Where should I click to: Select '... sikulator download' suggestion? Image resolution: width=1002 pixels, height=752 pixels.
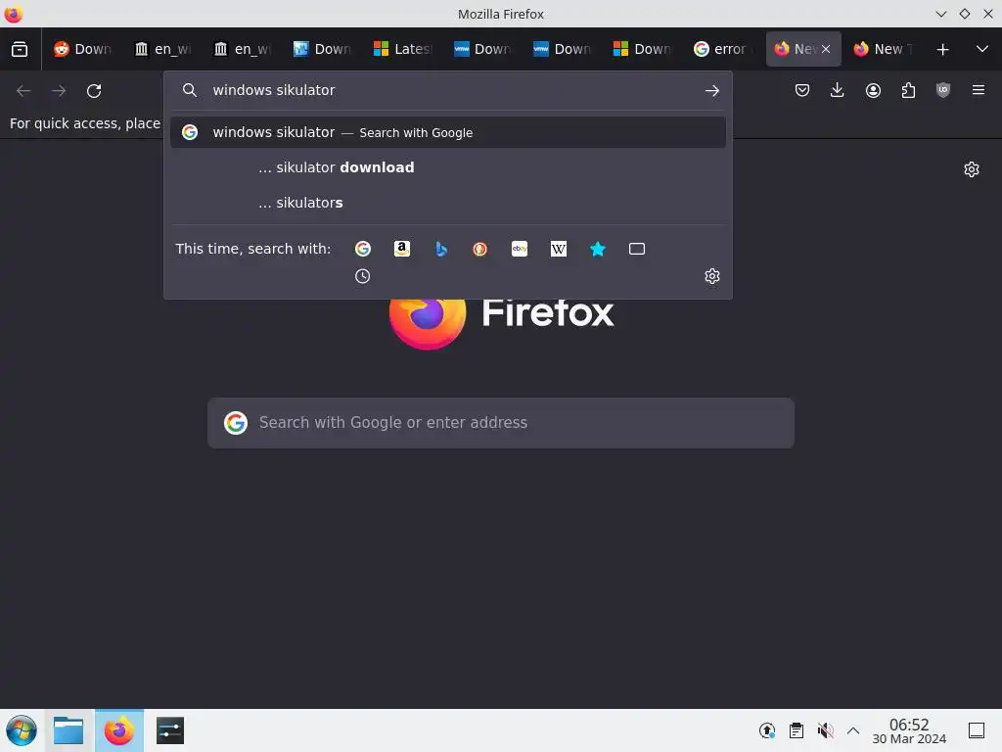point(448,167)
